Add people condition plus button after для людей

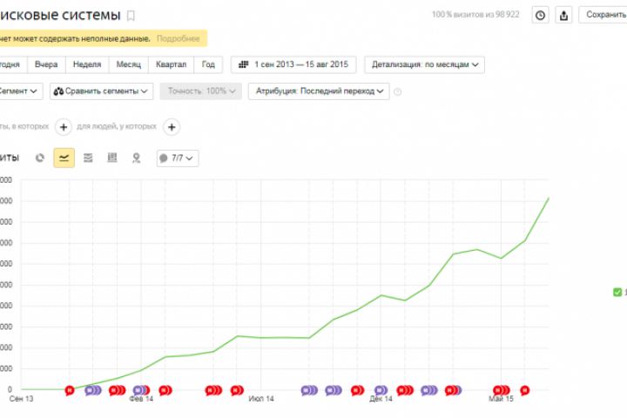click(x=172, y=127)
